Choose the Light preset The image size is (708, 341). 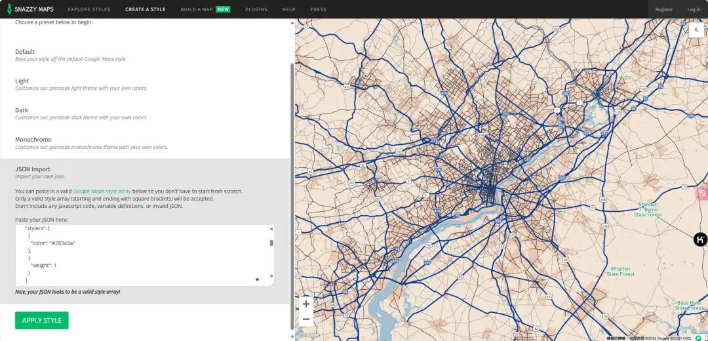pyautogui.click(x=144, y=85)
